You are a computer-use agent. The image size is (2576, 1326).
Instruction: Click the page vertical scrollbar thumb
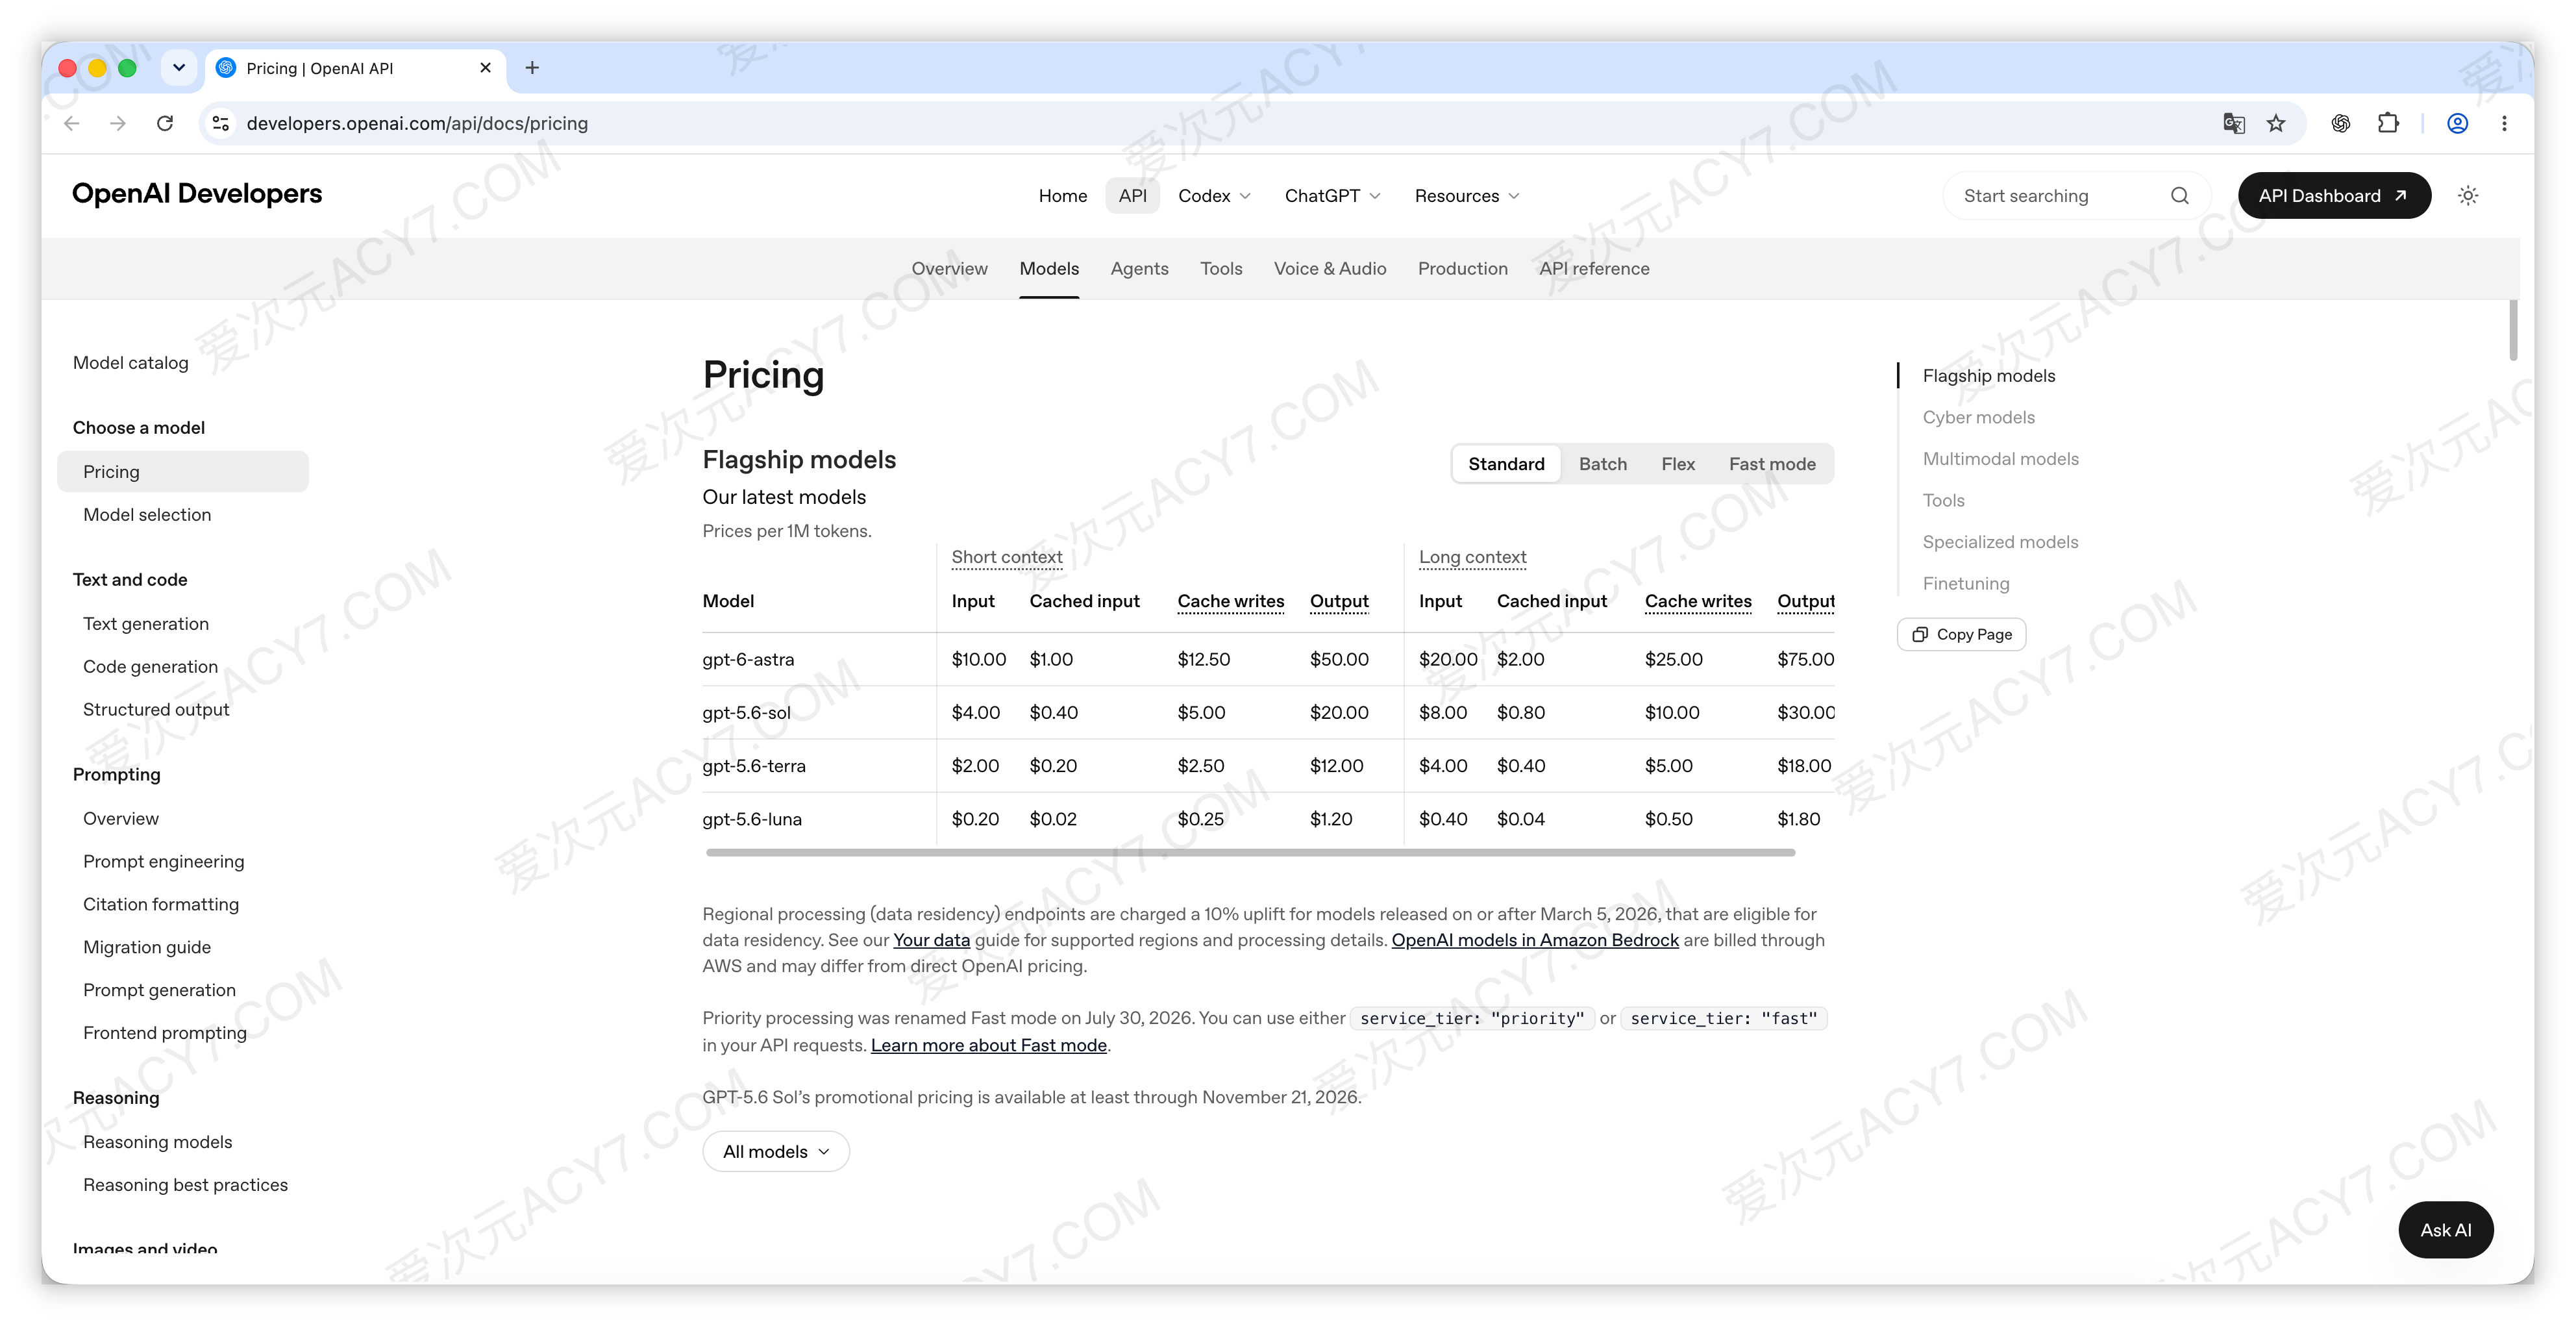pos(2513,330)
